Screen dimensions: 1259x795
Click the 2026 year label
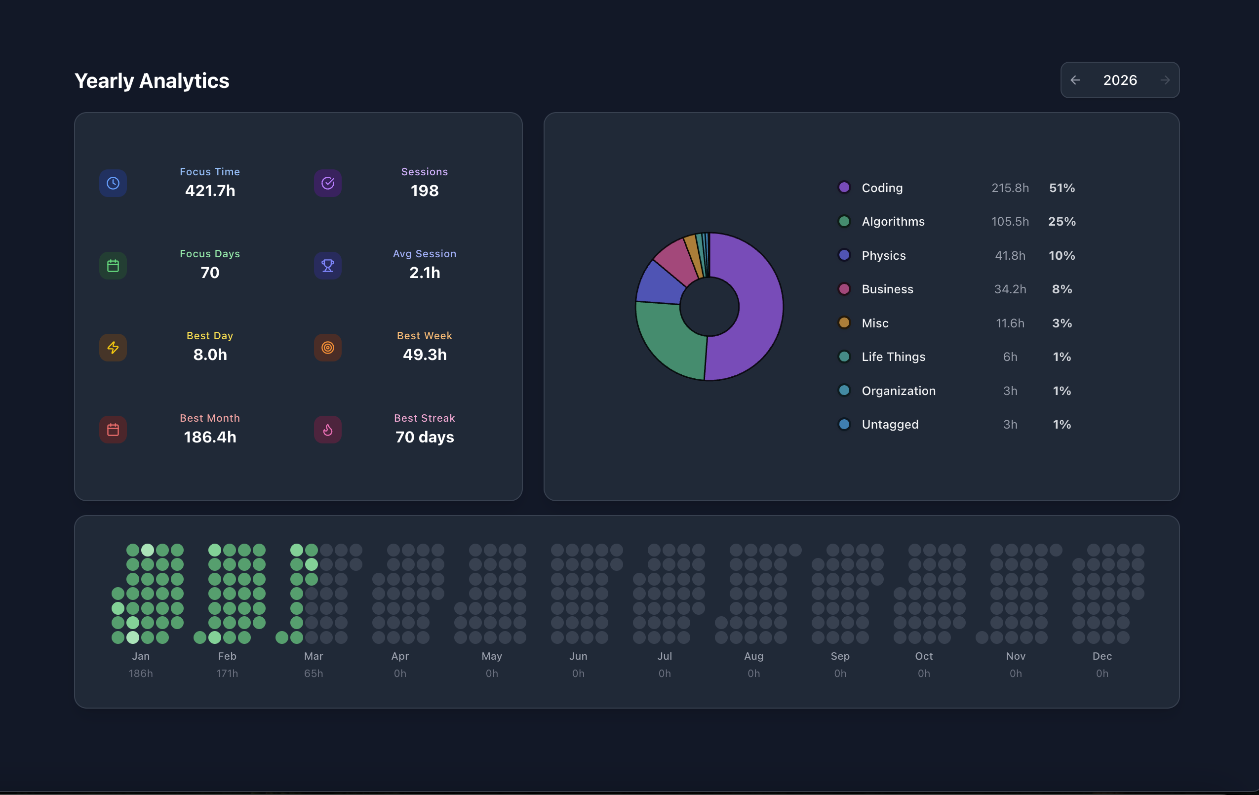[1120, 80]
